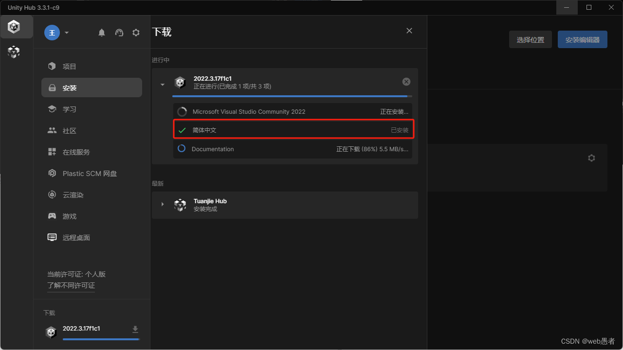Select the Tuanjie Hub icon in left rail
Image resolution: width=623 pixels, height=350 pixels.
click(x=14, y=52)
